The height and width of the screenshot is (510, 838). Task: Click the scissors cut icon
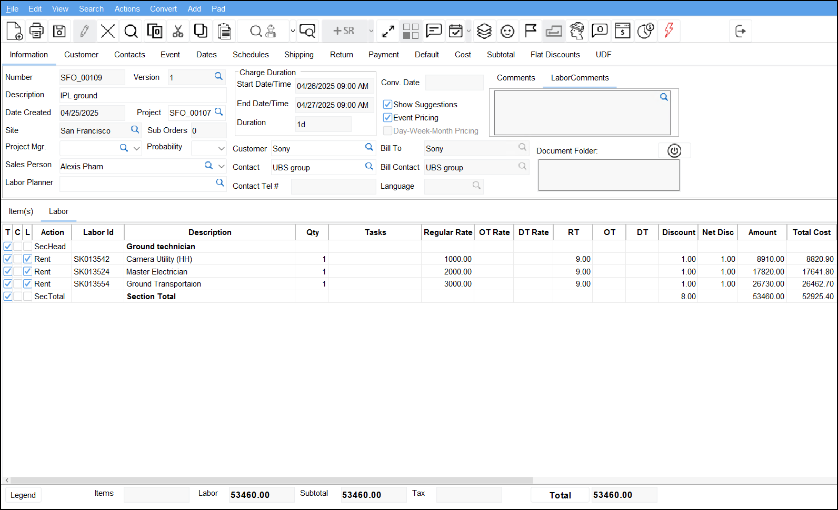click(x=178, y=31)
